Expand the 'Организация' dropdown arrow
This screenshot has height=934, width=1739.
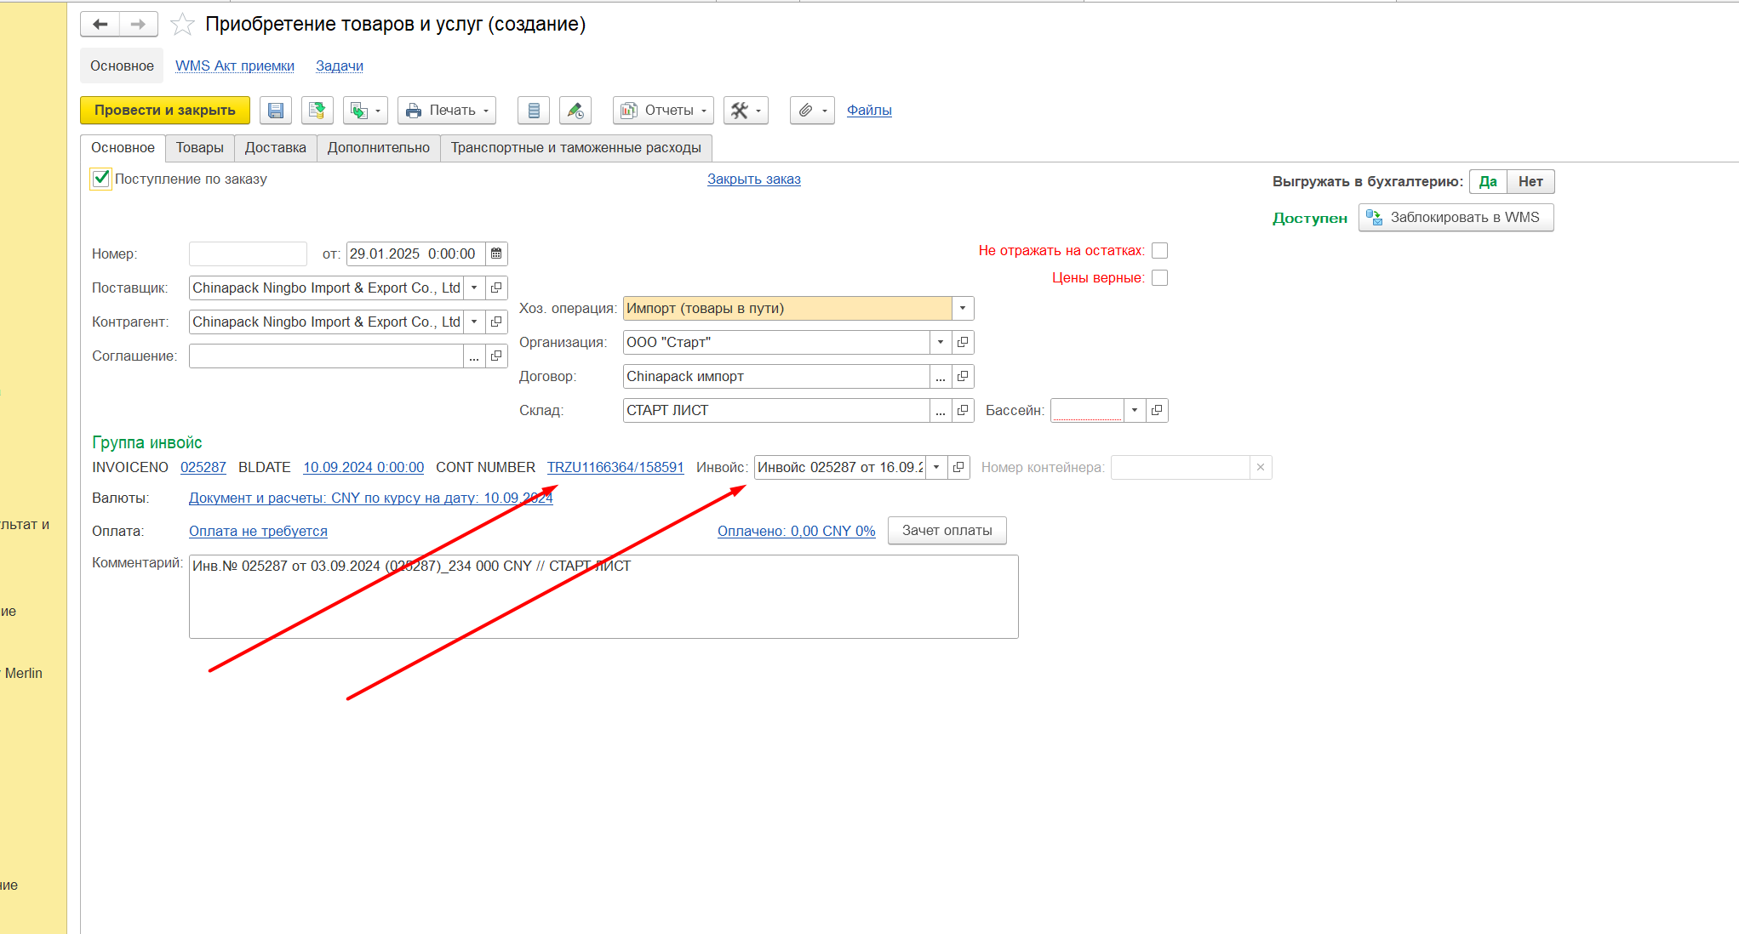coord(941,343)
